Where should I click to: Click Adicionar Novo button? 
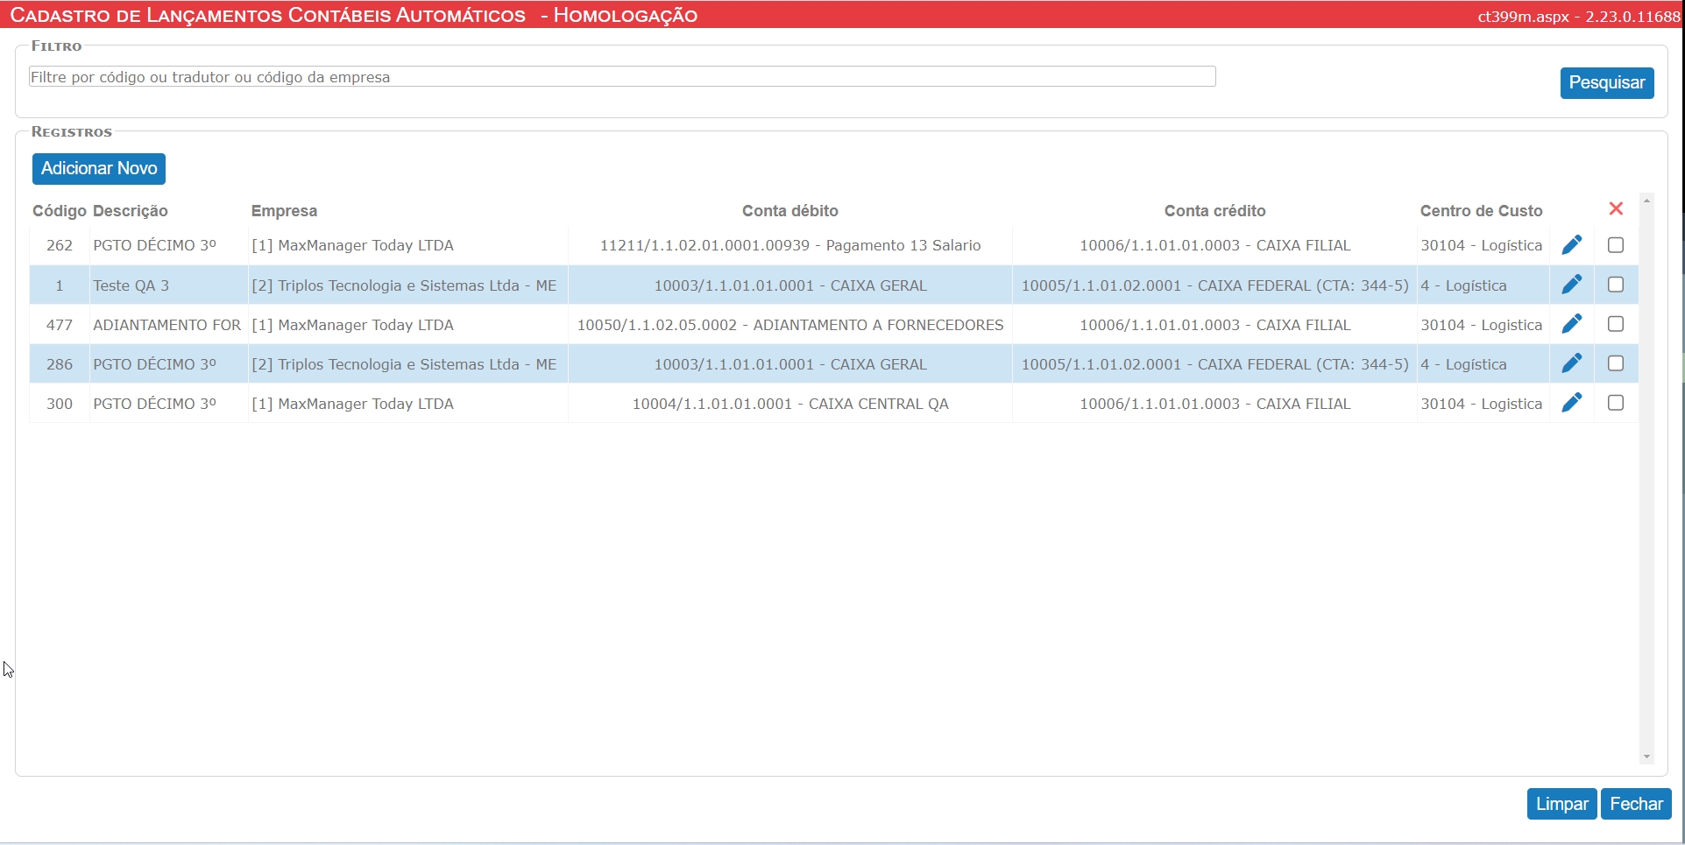click(x=99, y=169)
